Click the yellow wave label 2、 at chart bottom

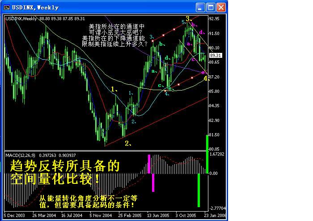128,143
